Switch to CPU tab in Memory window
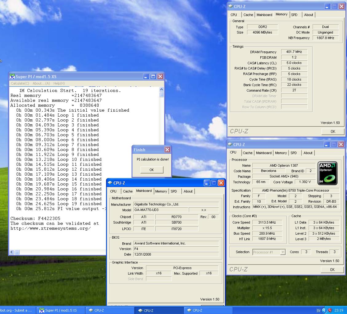The width and height of the screenshot is (347, 314). click(234, 15)
